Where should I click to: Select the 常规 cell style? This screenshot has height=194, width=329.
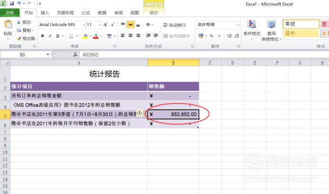(x=301, y=24)
